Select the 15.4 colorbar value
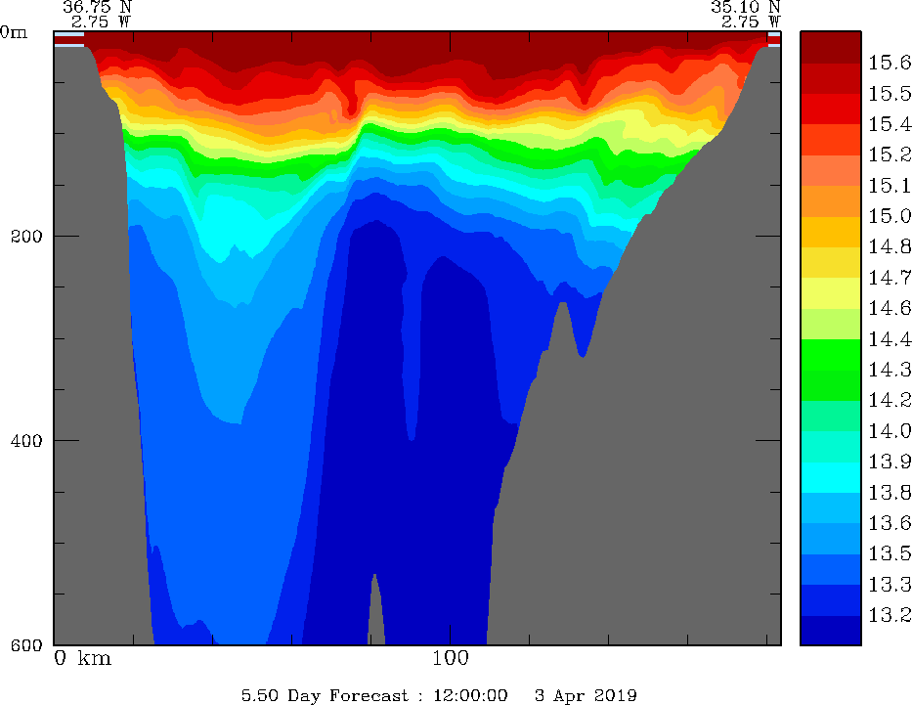The image size is (912, 705). click(x=890, y=124)
